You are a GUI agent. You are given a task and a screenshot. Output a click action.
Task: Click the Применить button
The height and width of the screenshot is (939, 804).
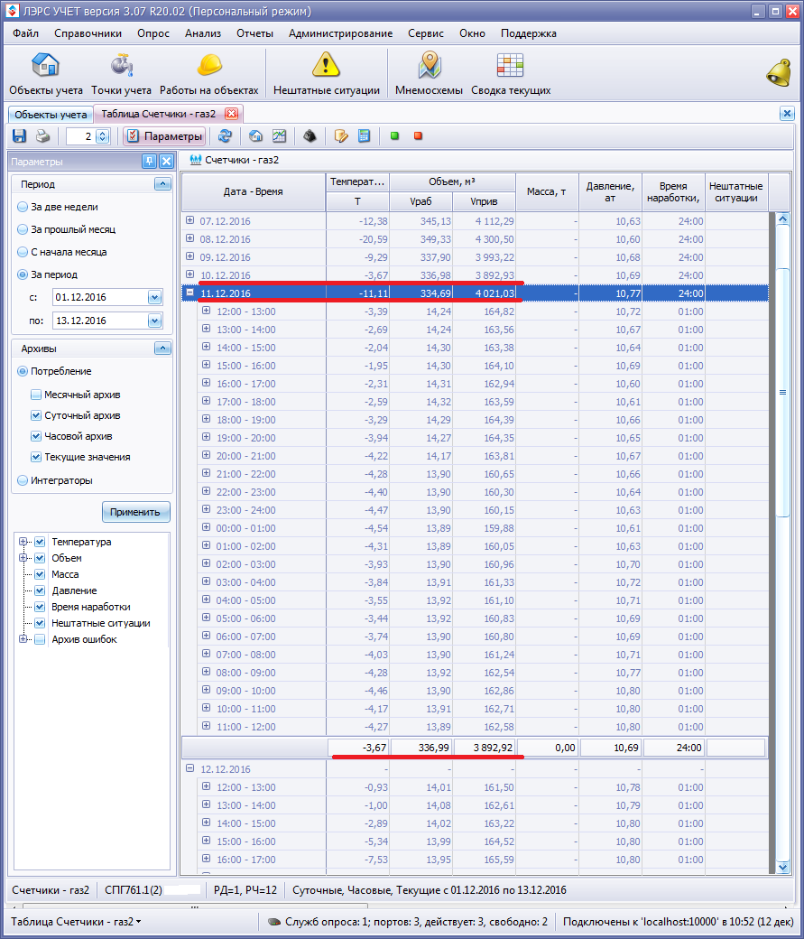(135, 512)
